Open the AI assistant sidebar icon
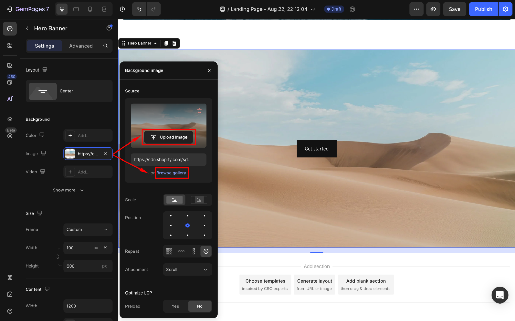The width and height of the screenshot is (515, 321). coord(10,99)
